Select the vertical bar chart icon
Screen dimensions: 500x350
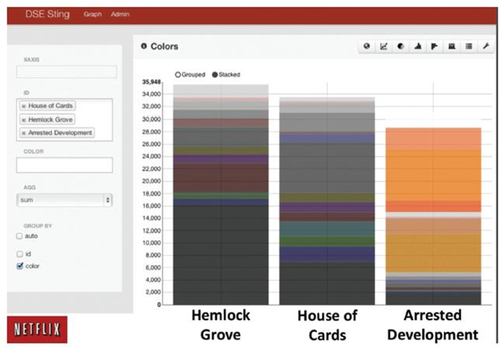click(451, 46)
